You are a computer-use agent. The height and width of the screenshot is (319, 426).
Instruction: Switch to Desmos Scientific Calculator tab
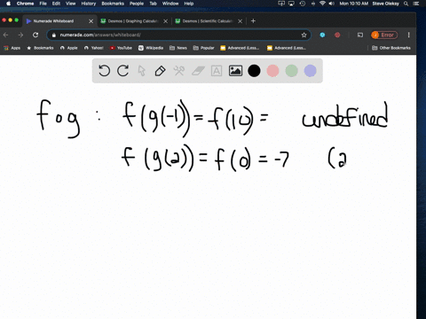pos(208,21)
